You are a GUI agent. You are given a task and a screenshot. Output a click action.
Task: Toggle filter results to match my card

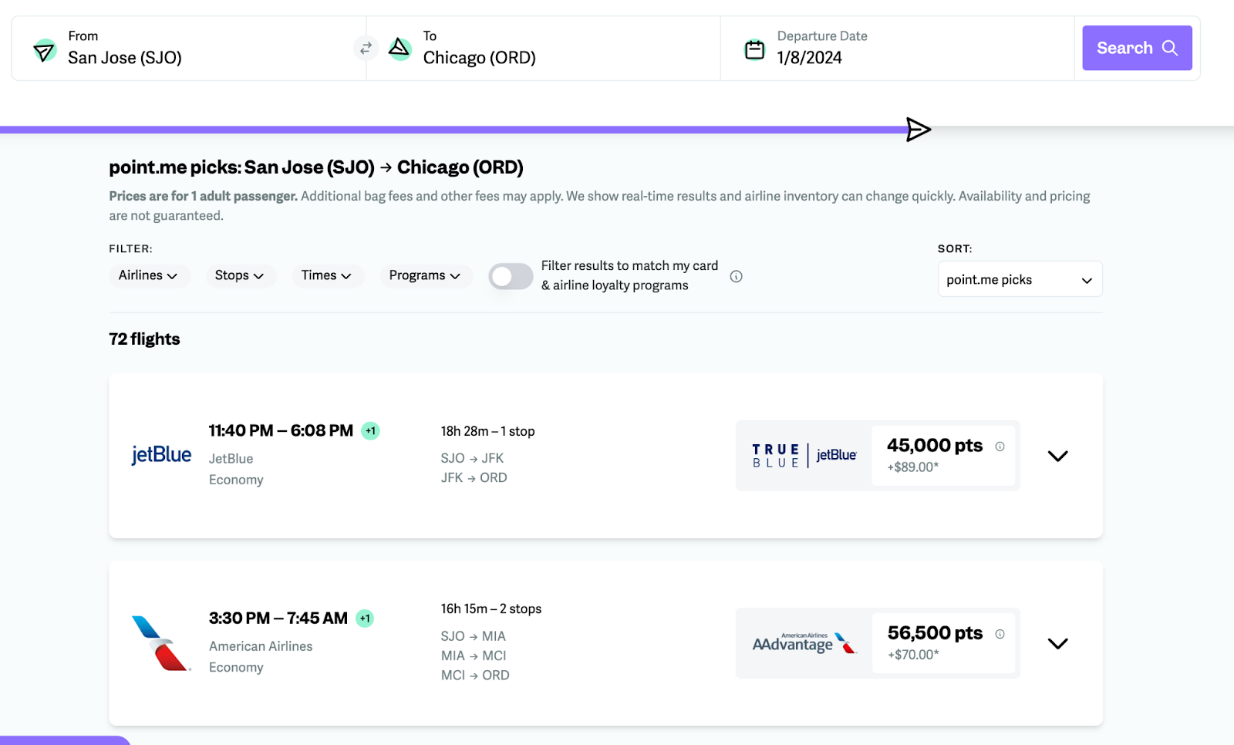point(511,276)
